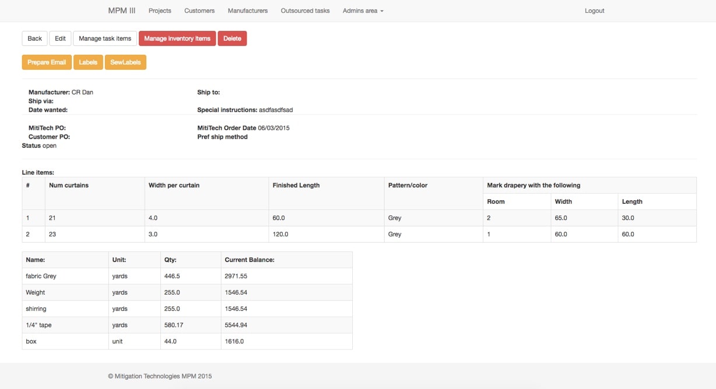Navigate to Outsourced tasks

305,10
